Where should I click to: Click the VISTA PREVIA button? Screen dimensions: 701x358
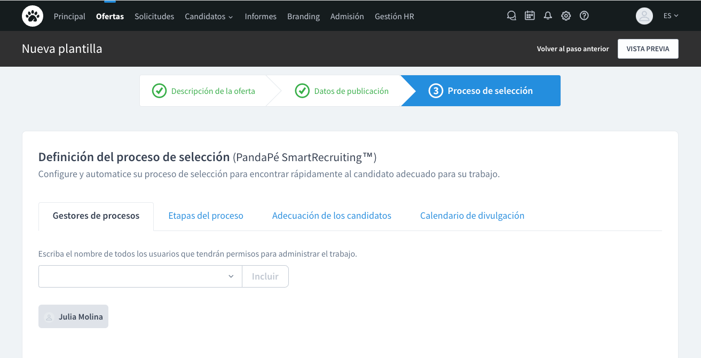pyautogui.click(x=648, y=49)
